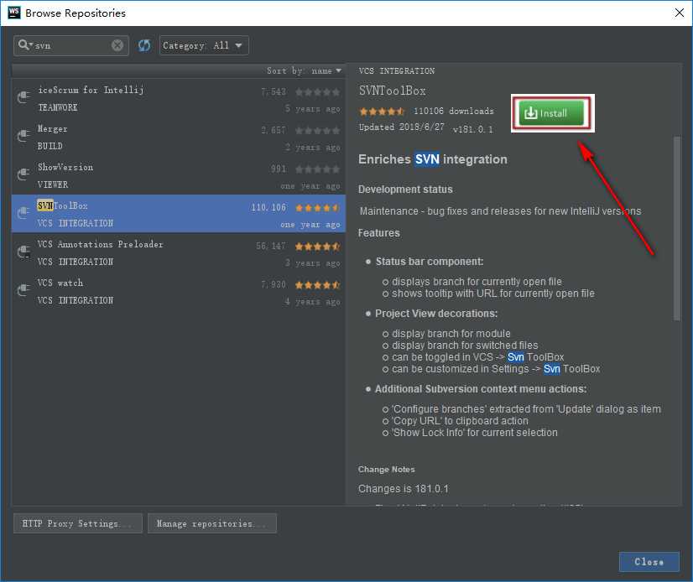
Task: Click the SVNToolBox title in details panel
Action: click(x=392, y=91)
